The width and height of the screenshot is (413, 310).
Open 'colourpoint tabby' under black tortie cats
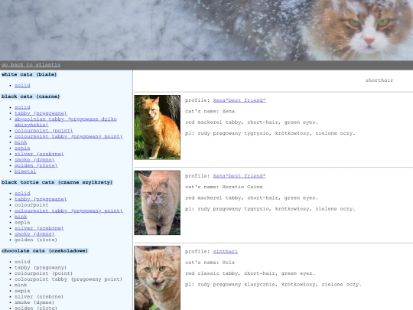[69, 210]
